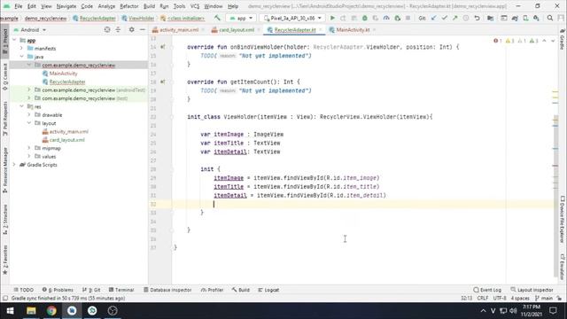The image size is (567, 319).
Task: Open the taskbar notification center icon
Action: pos(553,311)
